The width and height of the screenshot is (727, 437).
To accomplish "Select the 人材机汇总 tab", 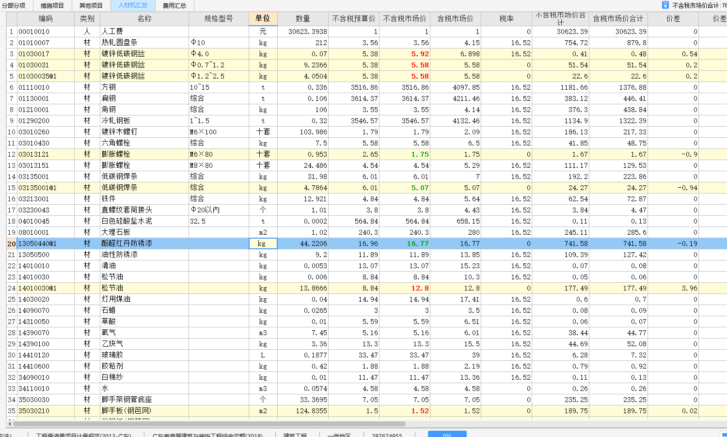I will 133,5.
